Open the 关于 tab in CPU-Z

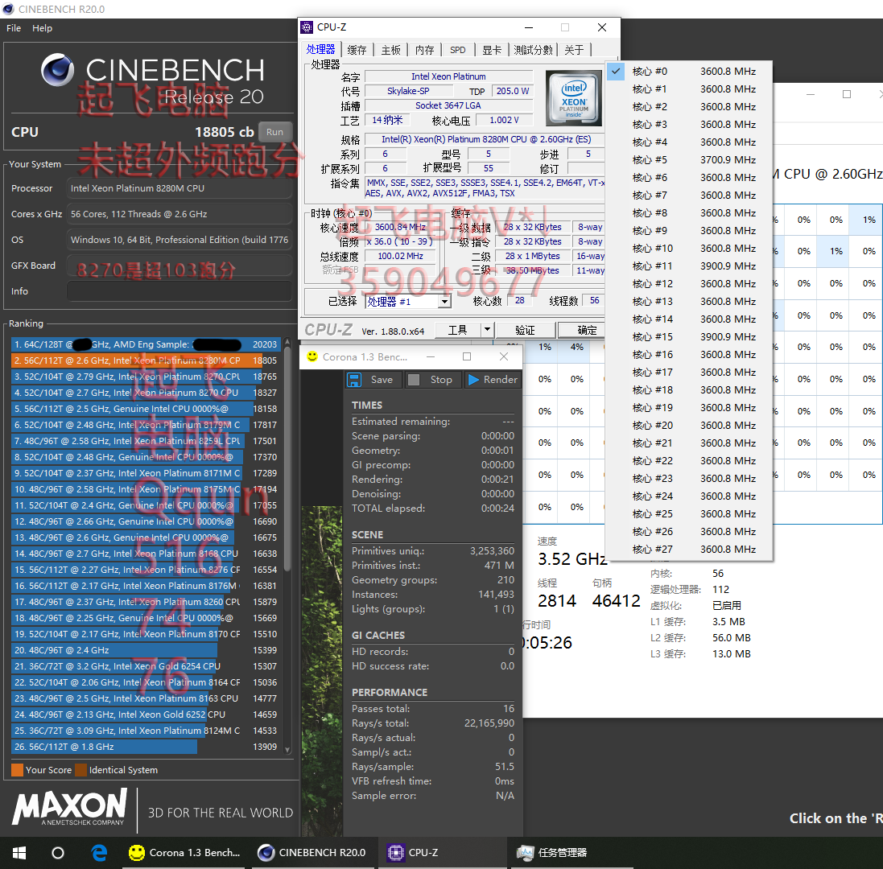click(x=574, y=50)
